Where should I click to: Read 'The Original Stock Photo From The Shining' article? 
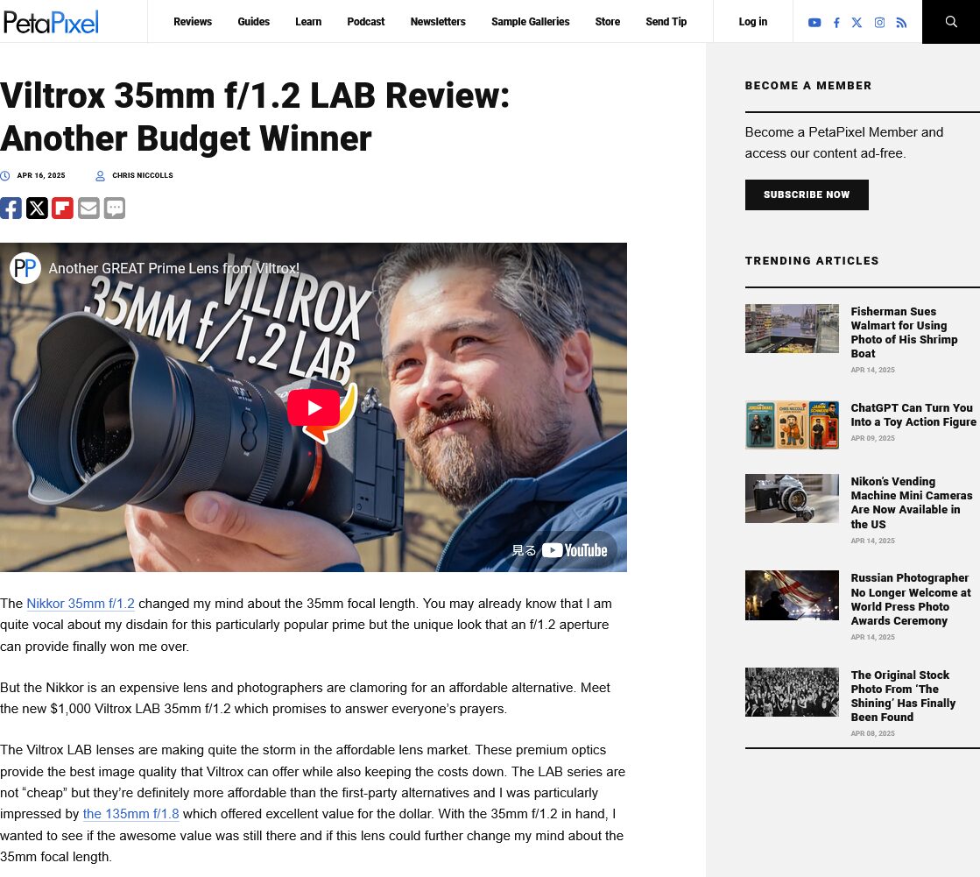click(x=903, y=696)
